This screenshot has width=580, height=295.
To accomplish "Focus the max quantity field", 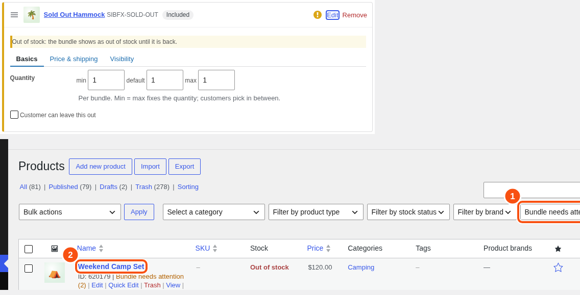I will 216,80.
